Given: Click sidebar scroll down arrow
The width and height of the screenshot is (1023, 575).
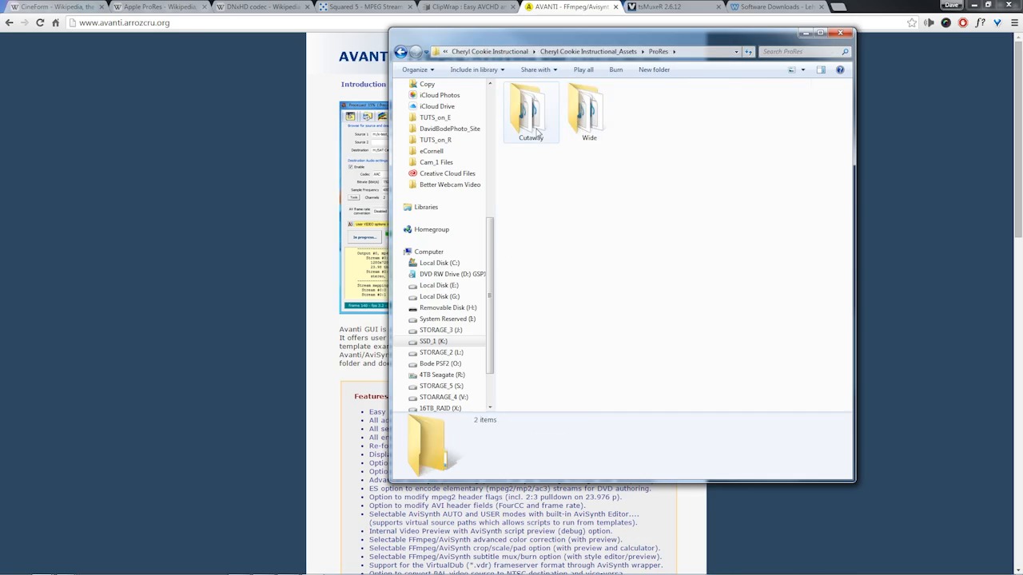Looking at the screenshot, I should [490, 407].
